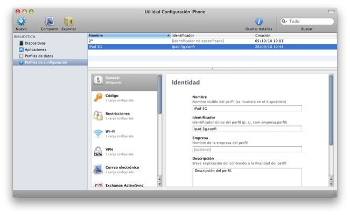Screen dimensions: 350x215
Task: Open the Wi-Fi payload settings
Action: pyautogui.click(x=98, y=133)
